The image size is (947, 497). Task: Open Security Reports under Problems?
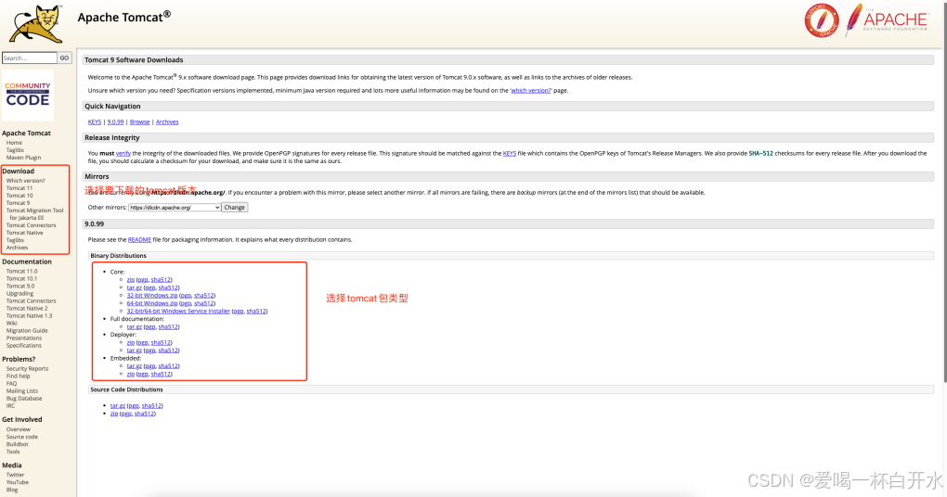click(27, 368)
